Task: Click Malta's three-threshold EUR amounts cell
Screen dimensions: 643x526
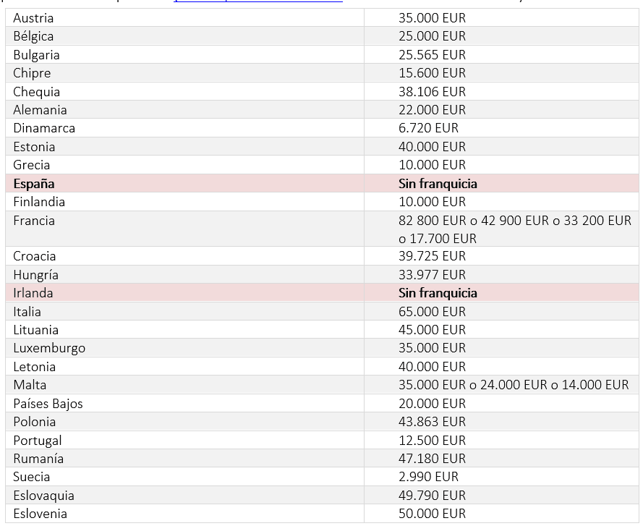Action: click(x=514, y=385)
